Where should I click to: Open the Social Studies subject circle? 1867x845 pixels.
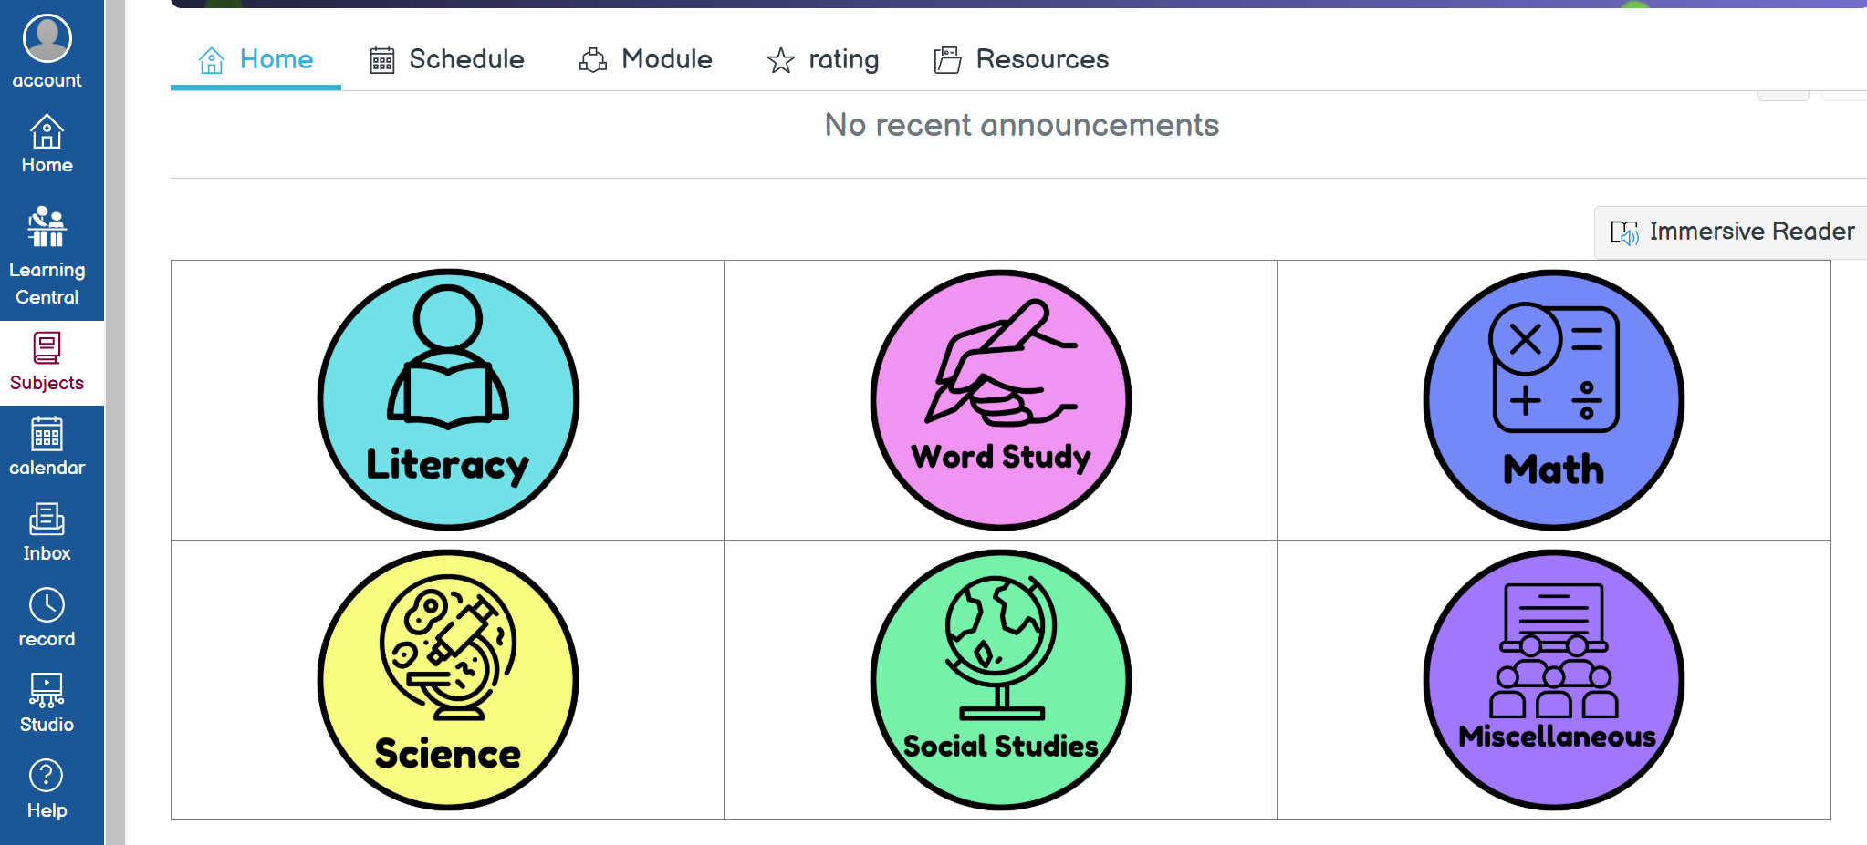pyautogui.click(x=1001, y=679)
